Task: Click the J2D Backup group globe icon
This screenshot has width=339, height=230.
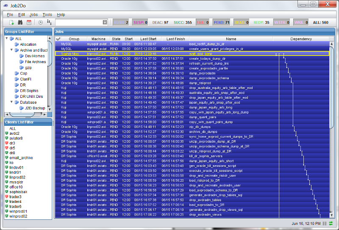Action: (22, 108)
